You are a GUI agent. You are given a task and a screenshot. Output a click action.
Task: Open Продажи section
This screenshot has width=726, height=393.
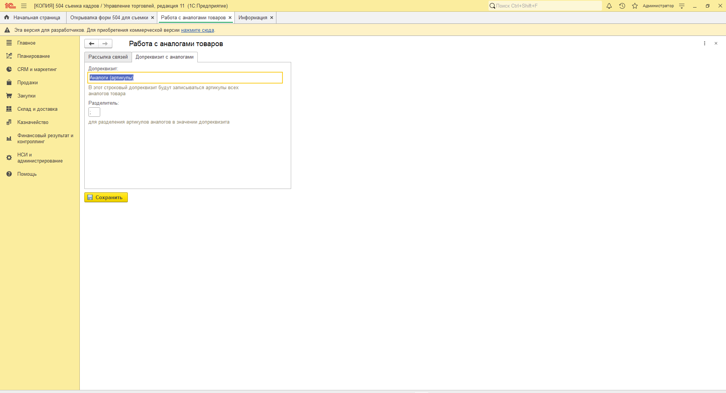tap(40, 83)
